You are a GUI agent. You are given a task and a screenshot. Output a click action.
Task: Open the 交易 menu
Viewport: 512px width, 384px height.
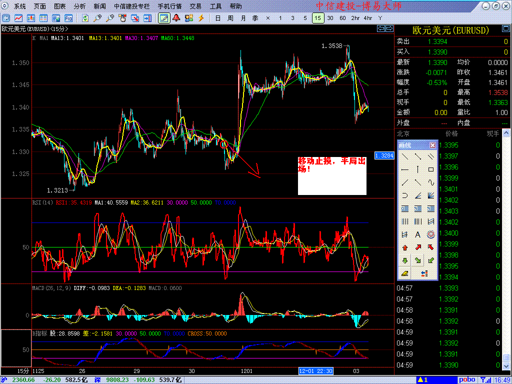(195, 6)
